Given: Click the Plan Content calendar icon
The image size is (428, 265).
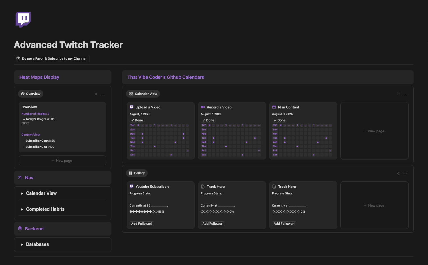Looking at the screenshot, I should [x=274, y=107].
